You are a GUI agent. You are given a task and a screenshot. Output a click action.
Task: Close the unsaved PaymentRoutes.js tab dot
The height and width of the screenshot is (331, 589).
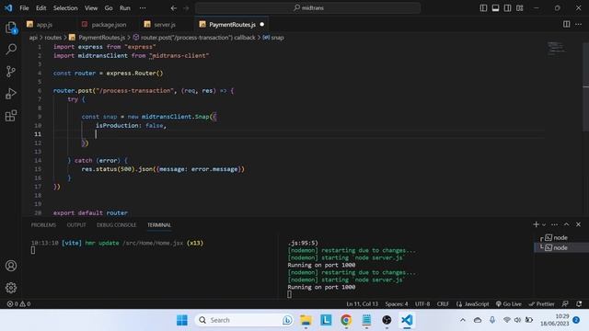(262, 25)
